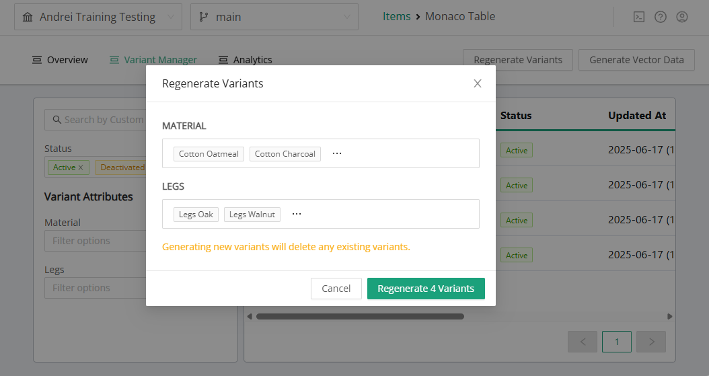Open the Analytics tab

252,60
